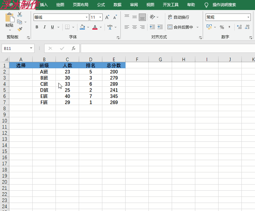Expand fill color palette arrow
Viewport: 255px width, 211px height.
click(x=88, y=27)
